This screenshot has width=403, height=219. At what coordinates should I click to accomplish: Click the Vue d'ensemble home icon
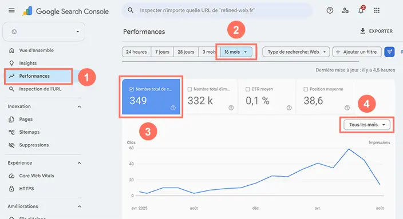coord(11,50)
